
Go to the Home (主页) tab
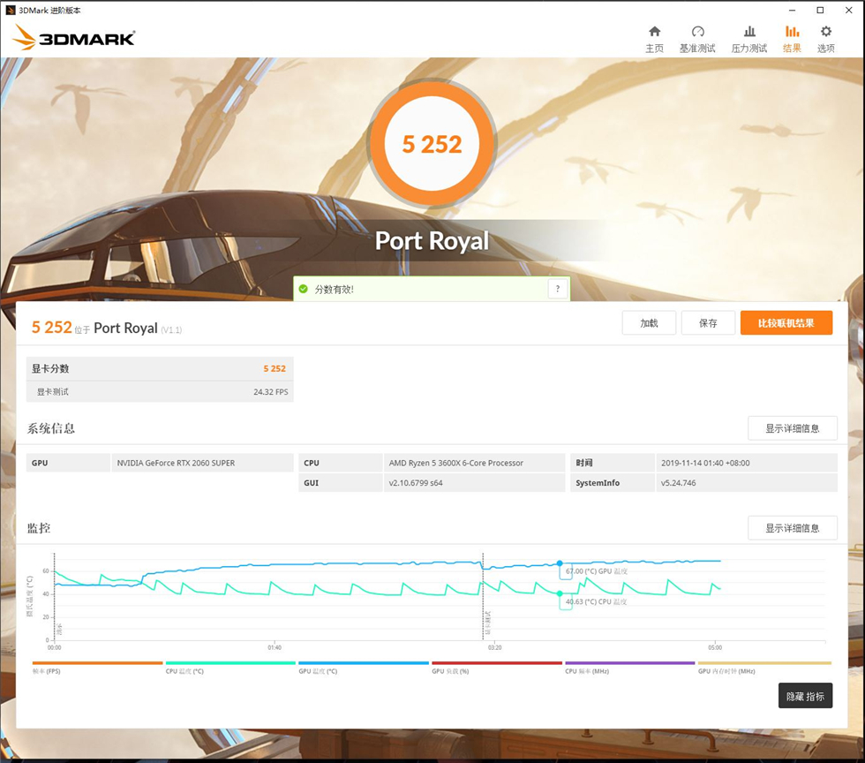654,39
